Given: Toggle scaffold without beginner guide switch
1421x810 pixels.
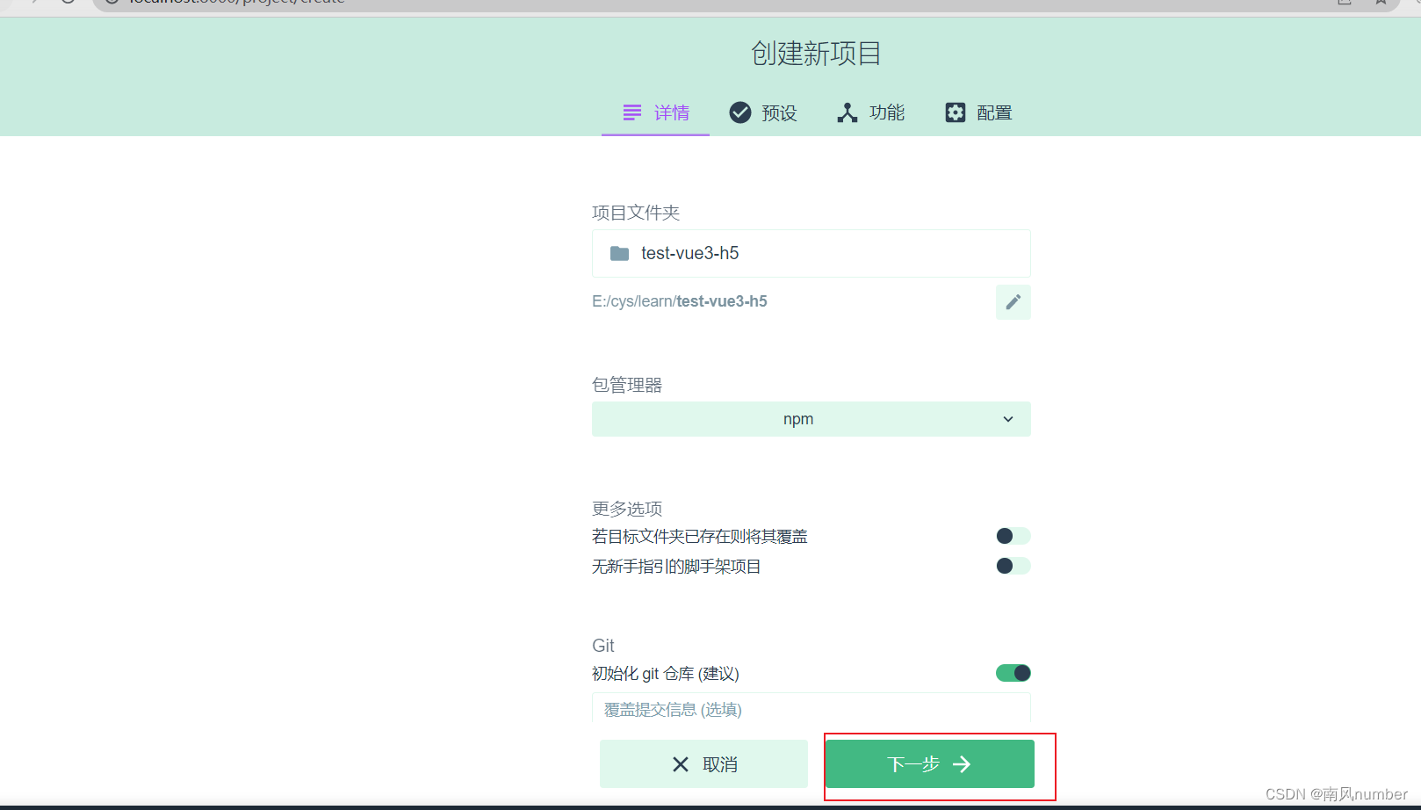Looking at the screenshot, I should (1013, 566).
